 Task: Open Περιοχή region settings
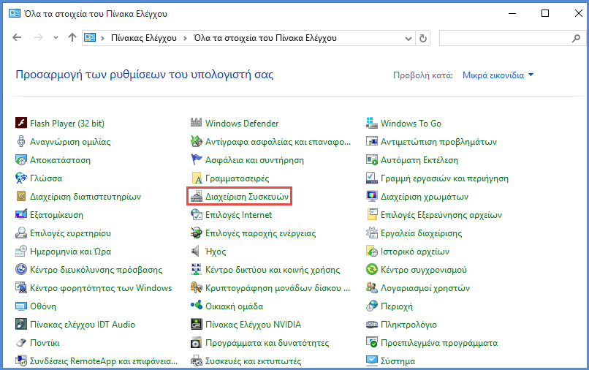[396, 306]
